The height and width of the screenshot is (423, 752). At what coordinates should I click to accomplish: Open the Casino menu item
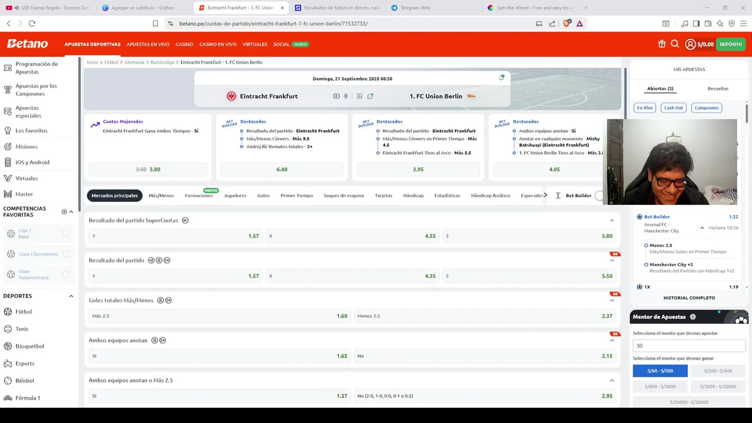[184, 44]
